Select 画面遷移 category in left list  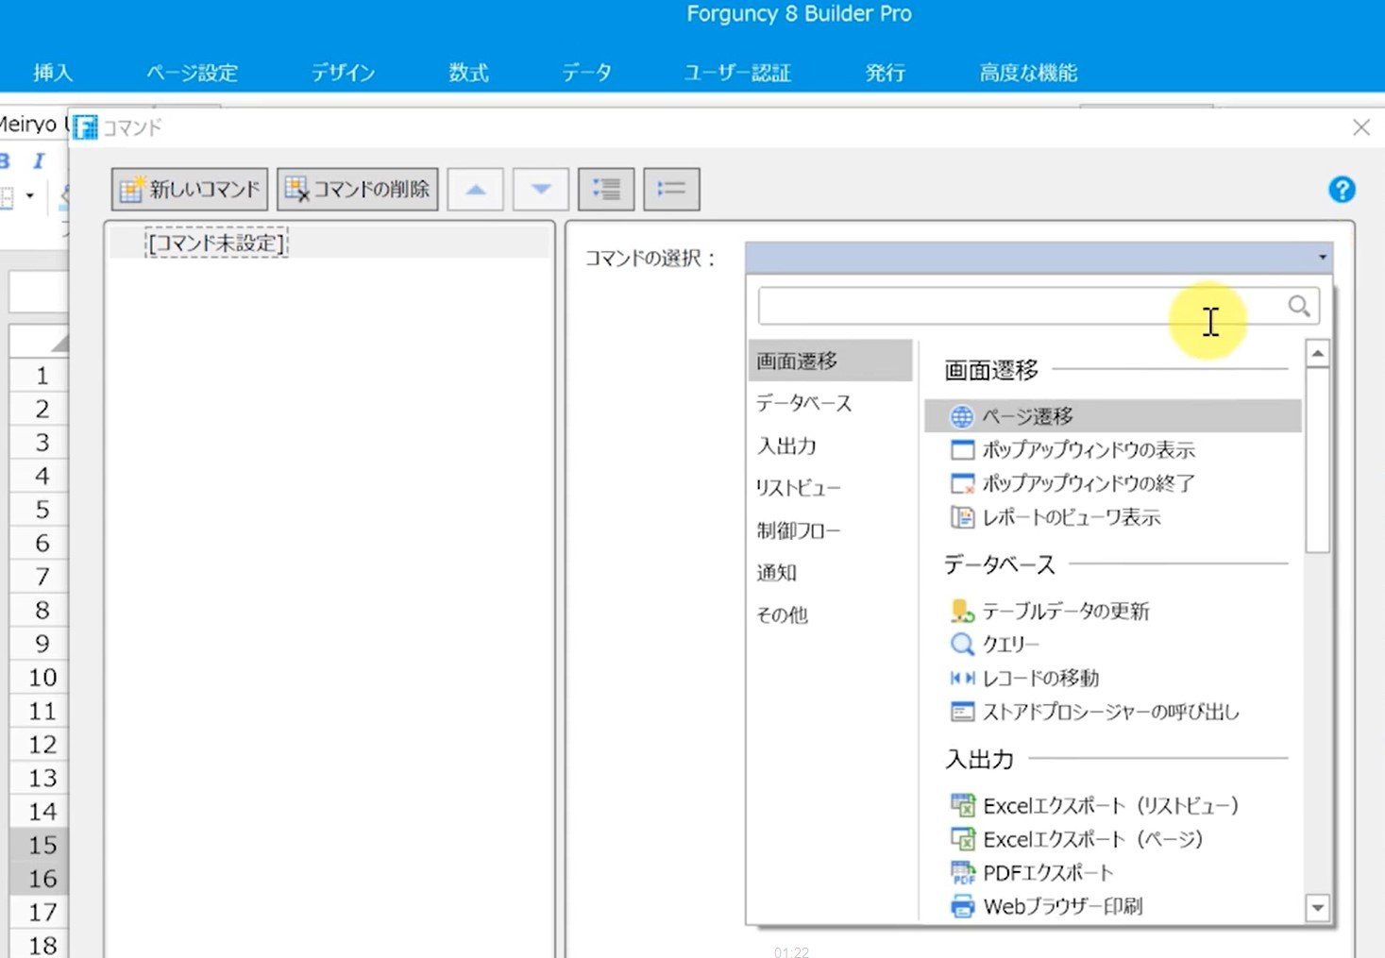click(x=830, y=361)
